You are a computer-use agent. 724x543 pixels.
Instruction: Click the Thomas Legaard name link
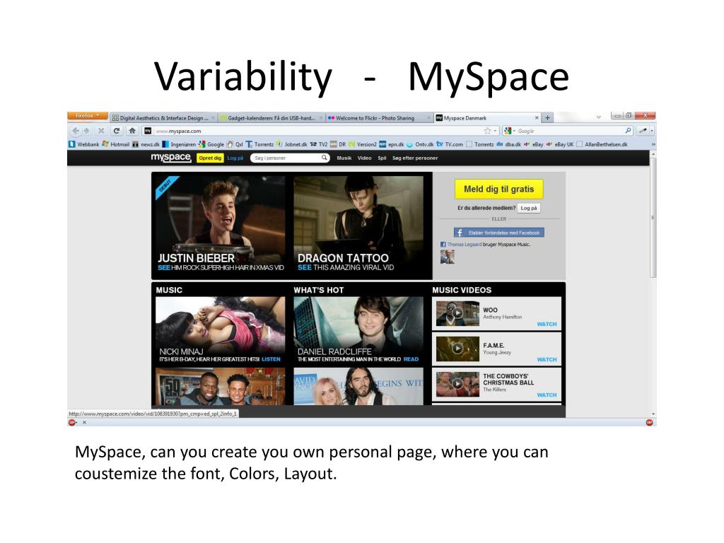pos(464,245)
